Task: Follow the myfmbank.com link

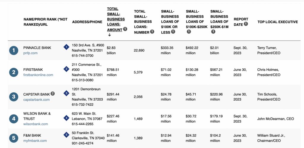Action: (35, 141)
